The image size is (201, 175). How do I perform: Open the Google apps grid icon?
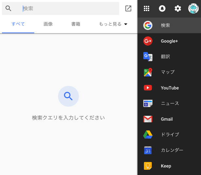(147, 8)
